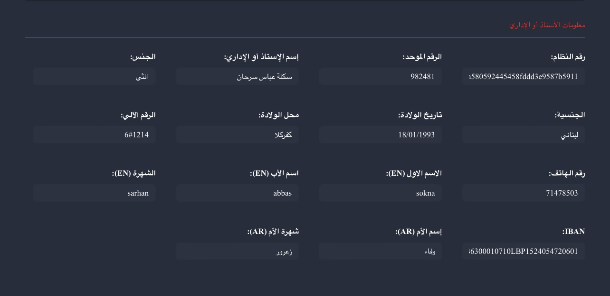Click the الجنس label text
610x296 pixels.
coord(143,57)
